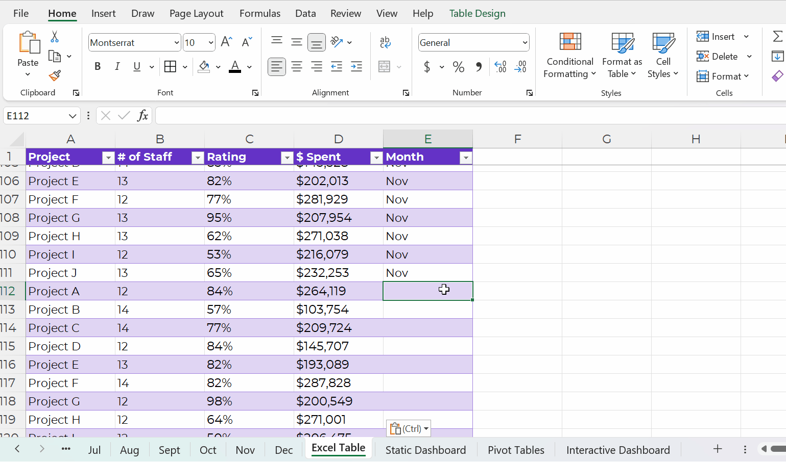Click the Copy icon in Clipboard
This screenshot has height=462, width=786.
point(55,56)
